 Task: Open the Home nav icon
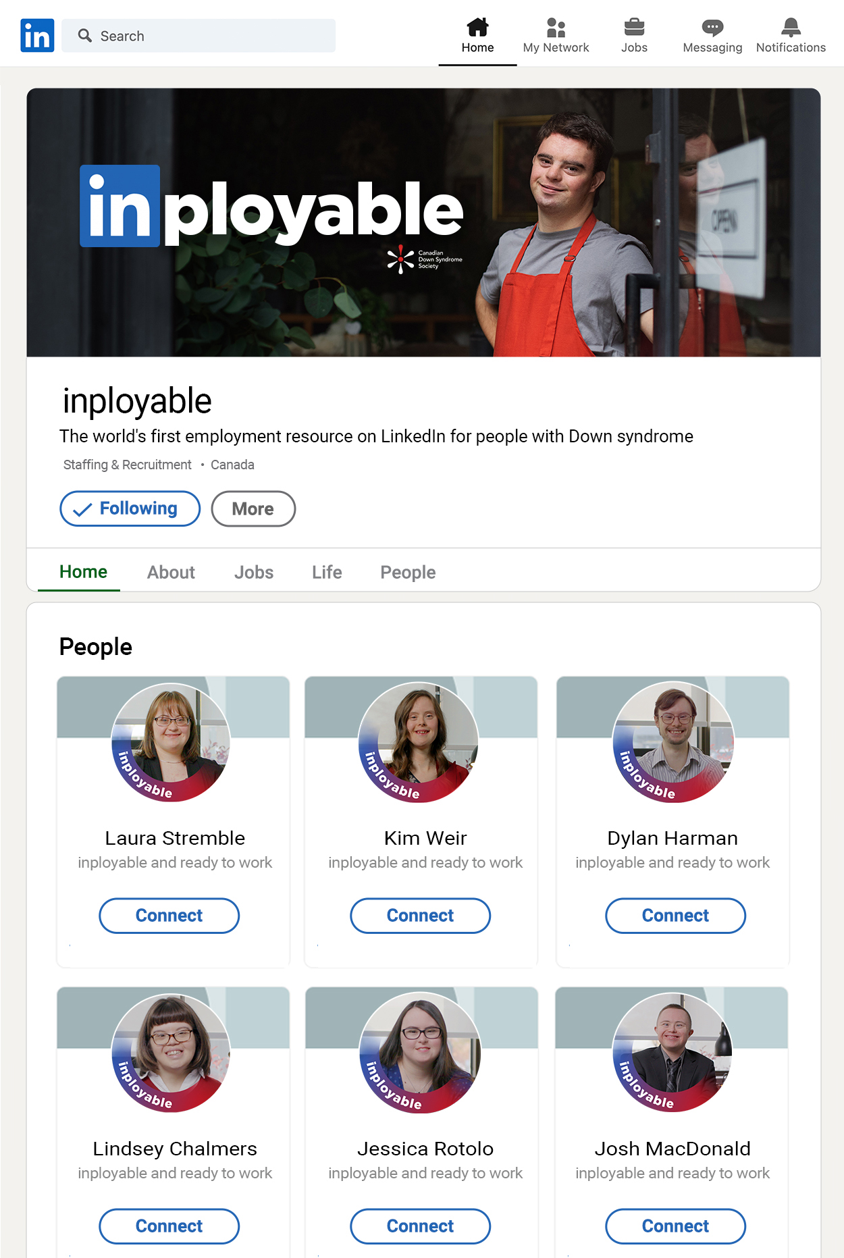pyautogui.click(x=477, y=27)
